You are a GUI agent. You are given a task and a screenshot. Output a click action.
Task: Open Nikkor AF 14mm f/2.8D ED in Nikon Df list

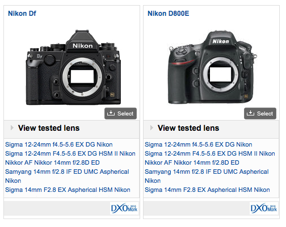(x=52, y=162)
